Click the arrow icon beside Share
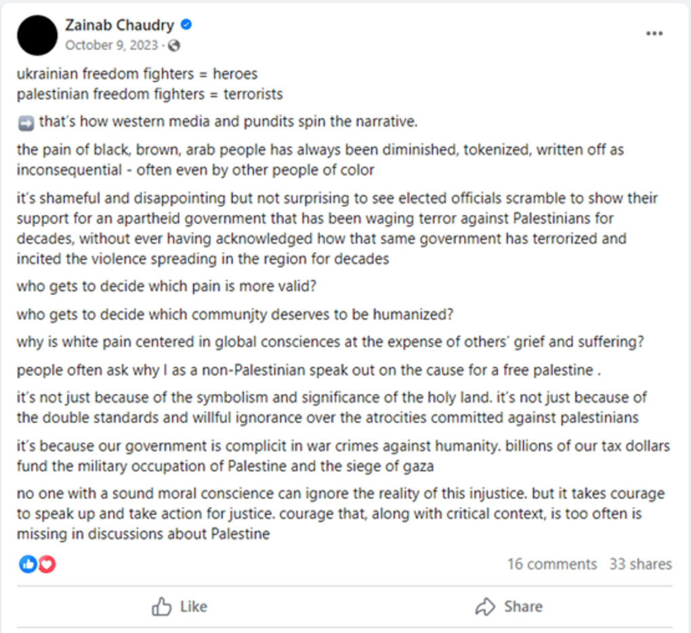The image size is (691, 633). [x=484, y=607]
